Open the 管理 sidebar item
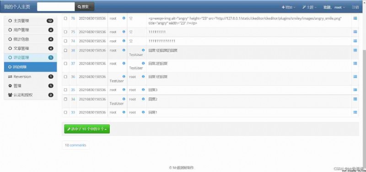 coord(31,86)
